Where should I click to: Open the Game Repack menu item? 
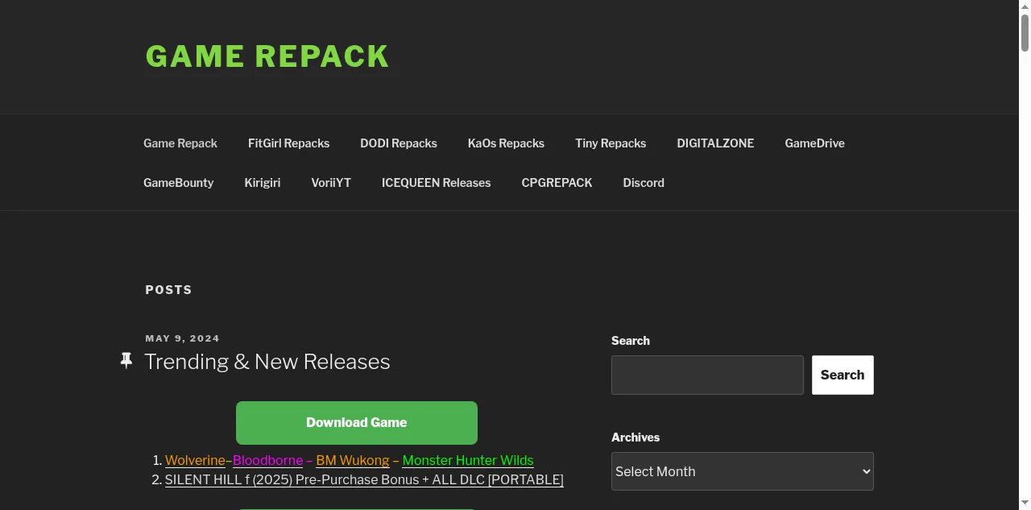click(180, 143)
